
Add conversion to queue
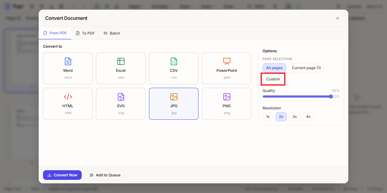pyautogui.click(x=105, y=175)
